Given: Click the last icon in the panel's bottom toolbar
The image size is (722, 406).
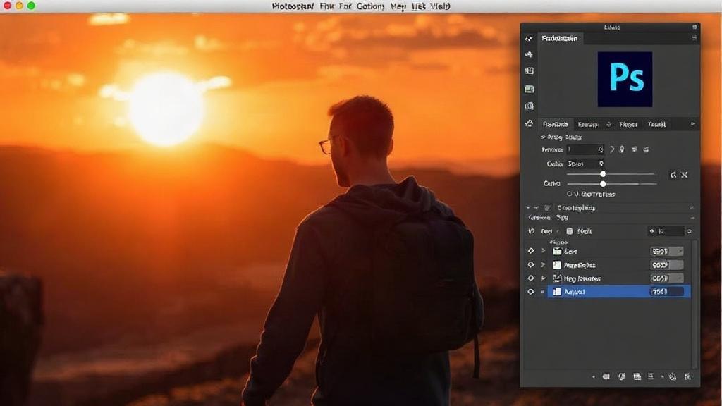Looking at the screenshot, I should point(687,376).
